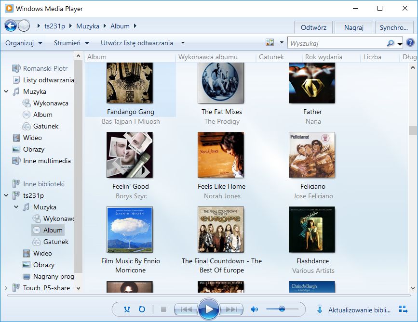Screen dimensions: 418x322
Task: Sort by Rok wydania column header
Action: 331,57
